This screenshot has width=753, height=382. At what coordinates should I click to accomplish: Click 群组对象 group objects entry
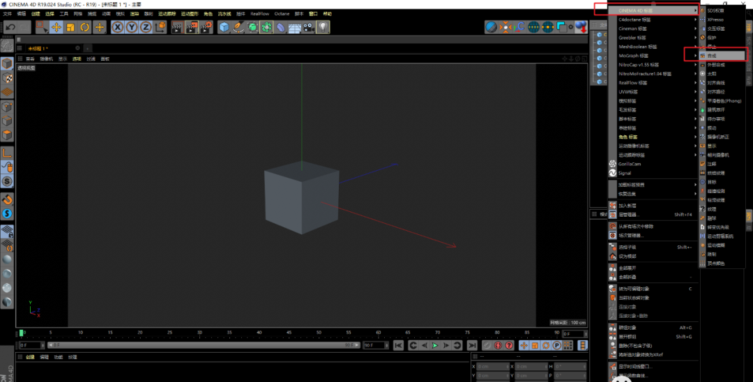(653, 328)
